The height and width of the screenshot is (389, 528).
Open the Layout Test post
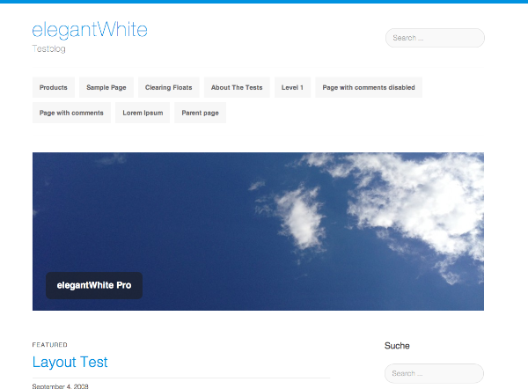pyautogui.click(x=70, y=362)
